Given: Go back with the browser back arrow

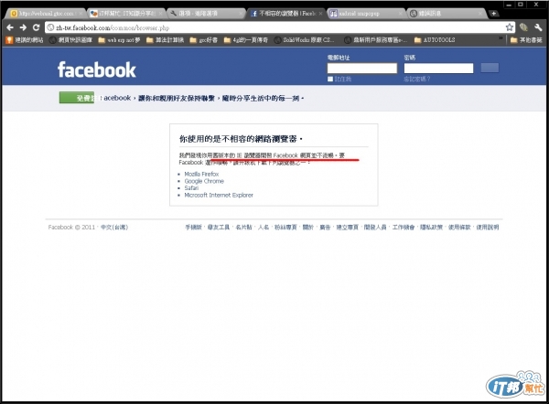Looking at the screenshot, I should [10, 27].
